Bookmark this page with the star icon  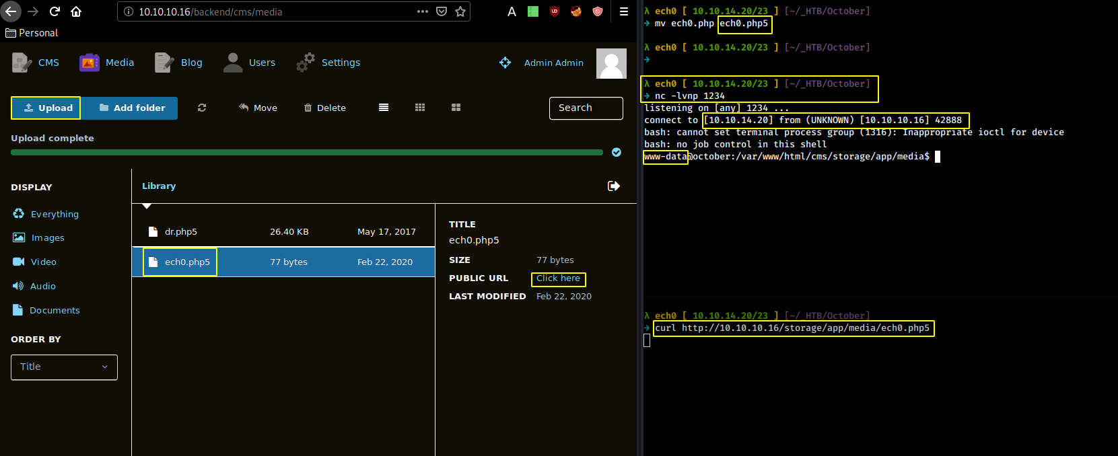coord(460,11)
